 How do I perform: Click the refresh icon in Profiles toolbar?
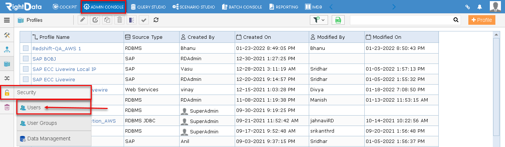point(156,20)
